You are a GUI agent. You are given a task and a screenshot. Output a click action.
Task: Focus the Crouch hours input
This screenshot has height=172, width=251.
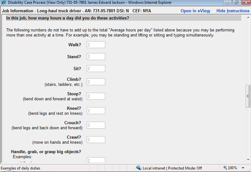coord(96,125)
